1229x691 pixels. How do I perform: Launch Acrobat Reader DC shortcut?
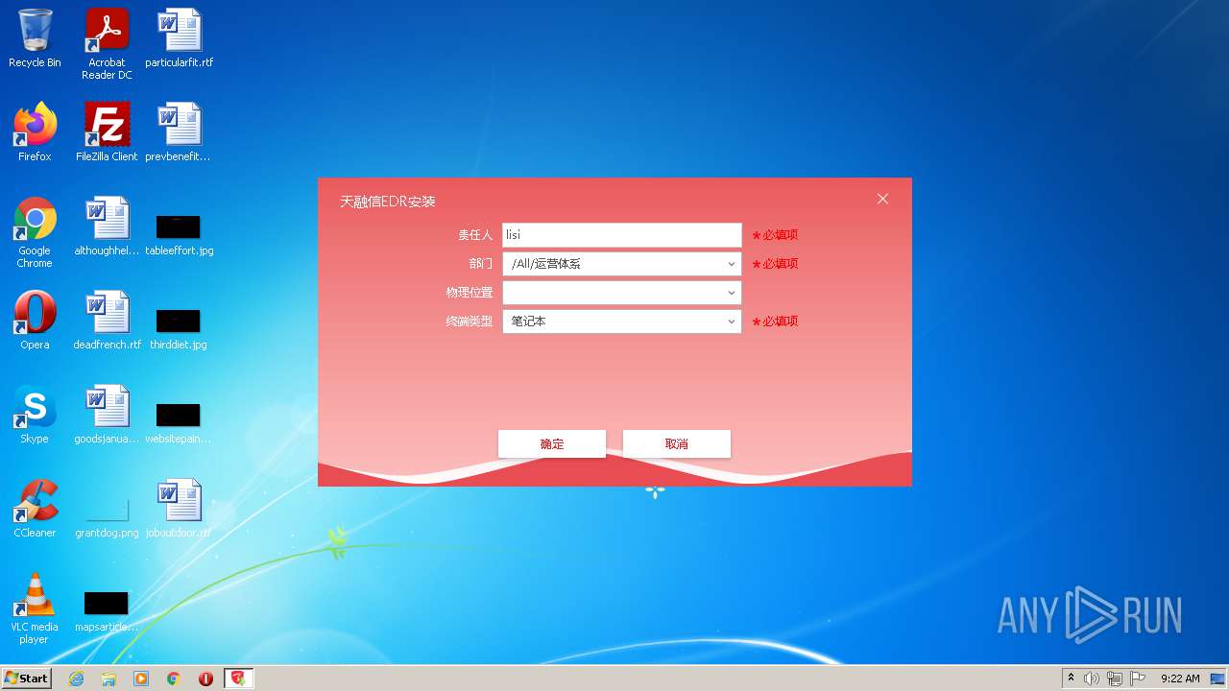click(x=107, y=44)
